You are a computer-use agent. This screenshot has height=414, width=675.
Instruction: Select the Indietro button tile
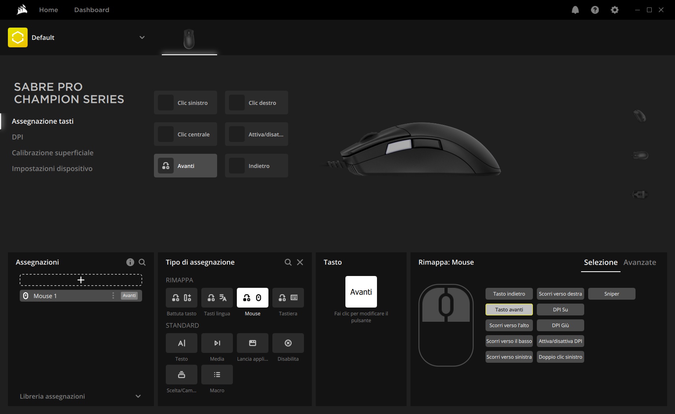tap(257, 166)
